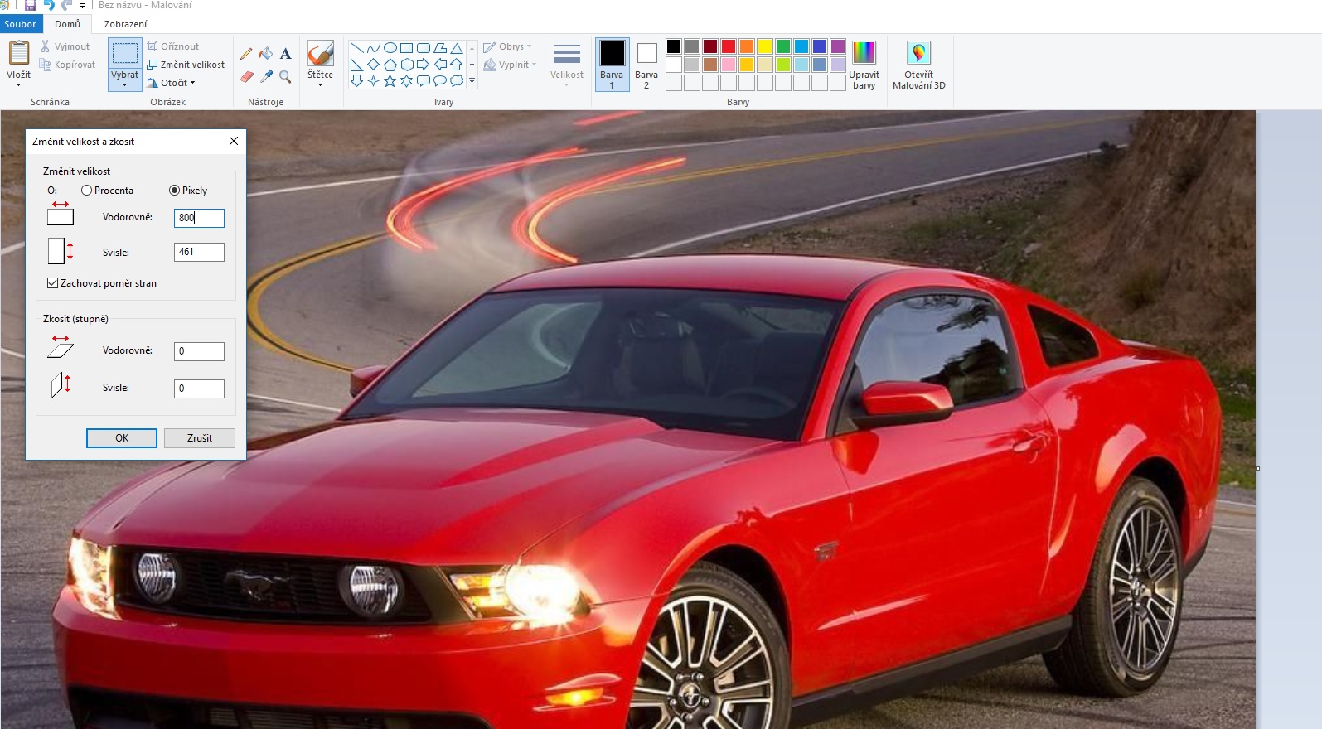Select the Text tool
This screenshot has width=1322, height=729.
point(285,54)
